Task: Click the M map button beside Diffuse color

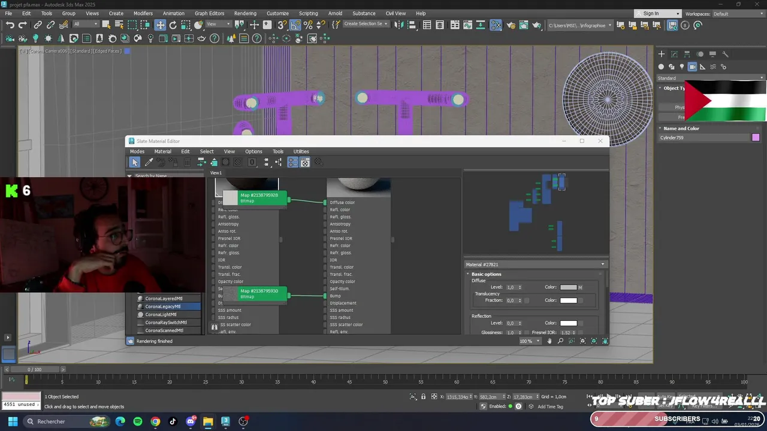Action: tap(580, 287)
